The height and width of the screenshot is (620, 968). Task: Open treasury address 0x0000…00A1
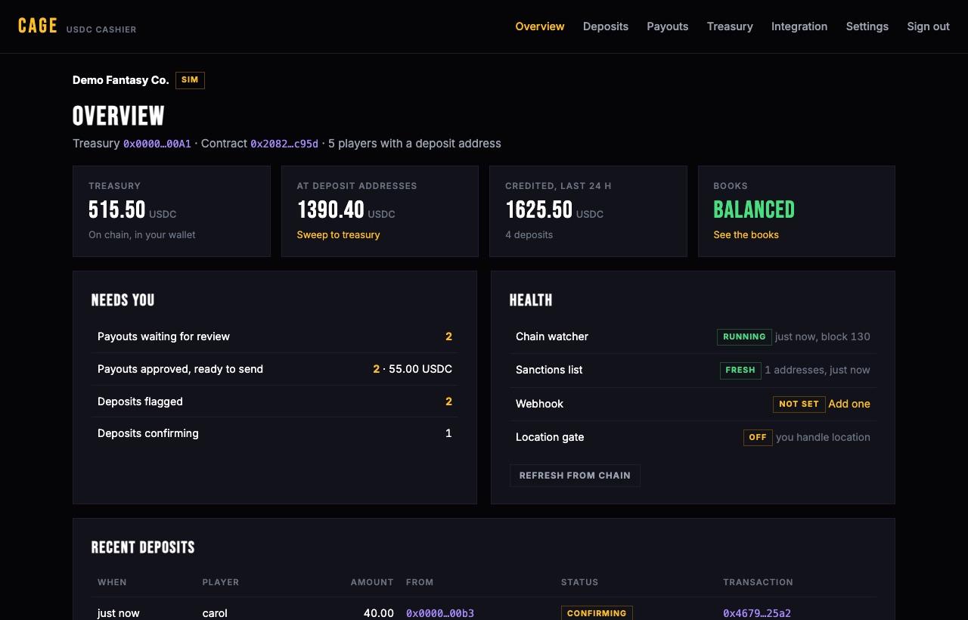[x=157, y=144]
